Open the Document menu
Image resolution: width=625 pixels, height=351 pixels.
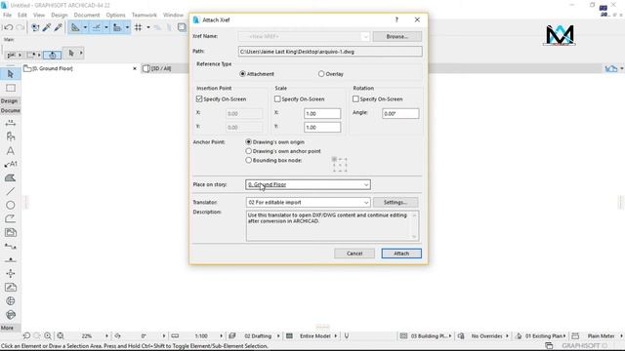pos(87,16)
